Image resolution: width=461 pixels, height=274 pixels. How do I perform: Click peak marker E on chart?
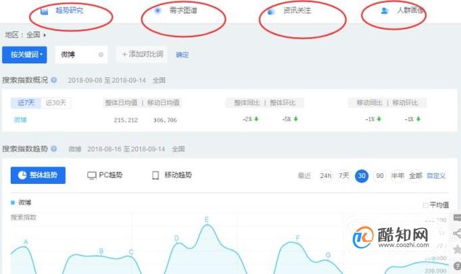tap(207, 220)
